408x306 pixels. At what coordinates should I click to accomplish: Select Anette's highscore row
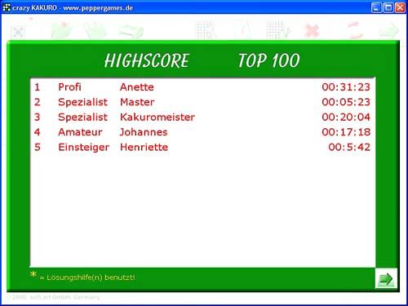[202, 87]
